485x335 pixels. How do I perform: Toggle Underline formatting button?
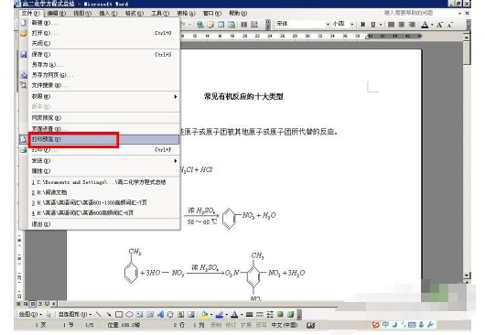pyautogui.click(x=373, y=25)
